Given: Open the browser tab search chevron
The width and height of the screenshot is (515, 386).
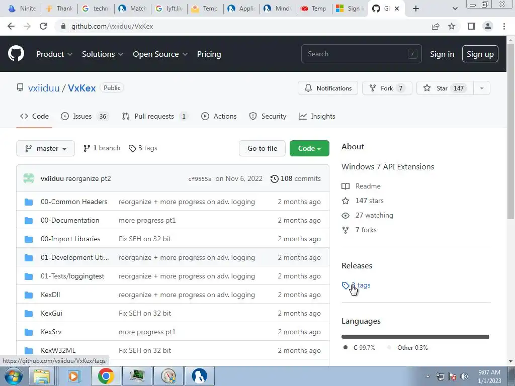Looking at the screenshot, I should [x=455, y=9].
